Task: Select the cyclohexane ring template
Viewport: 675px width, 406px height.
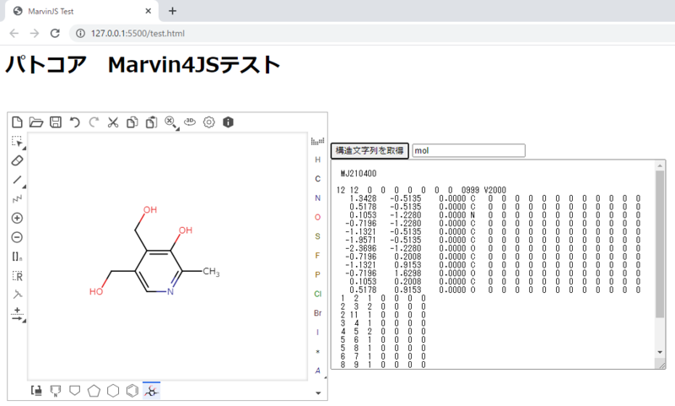Action: (x=113, y=391)
